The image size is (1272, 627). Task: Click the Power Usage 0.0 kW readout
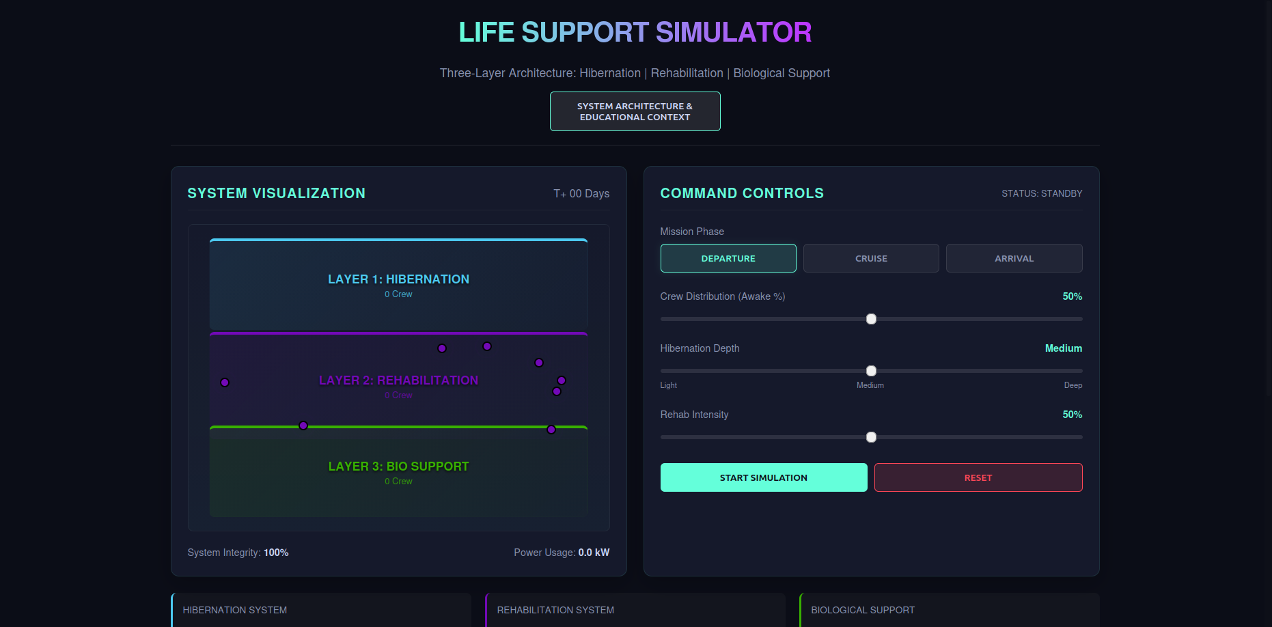coord(562,553)
